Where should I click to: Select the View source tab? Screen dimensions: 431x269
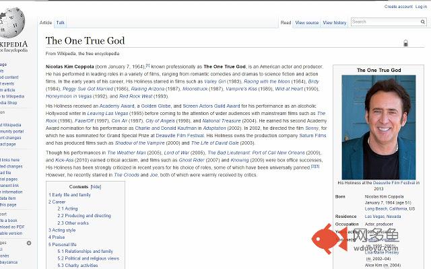point(307,22)
